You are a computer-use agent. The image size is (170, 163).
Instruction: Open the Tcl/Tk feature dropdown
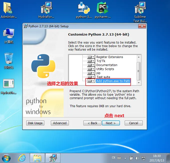(x=91, y=61)
